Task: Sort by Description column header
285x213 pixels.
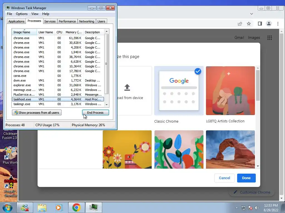Action: pyautogui.click(x=94, y=32)
